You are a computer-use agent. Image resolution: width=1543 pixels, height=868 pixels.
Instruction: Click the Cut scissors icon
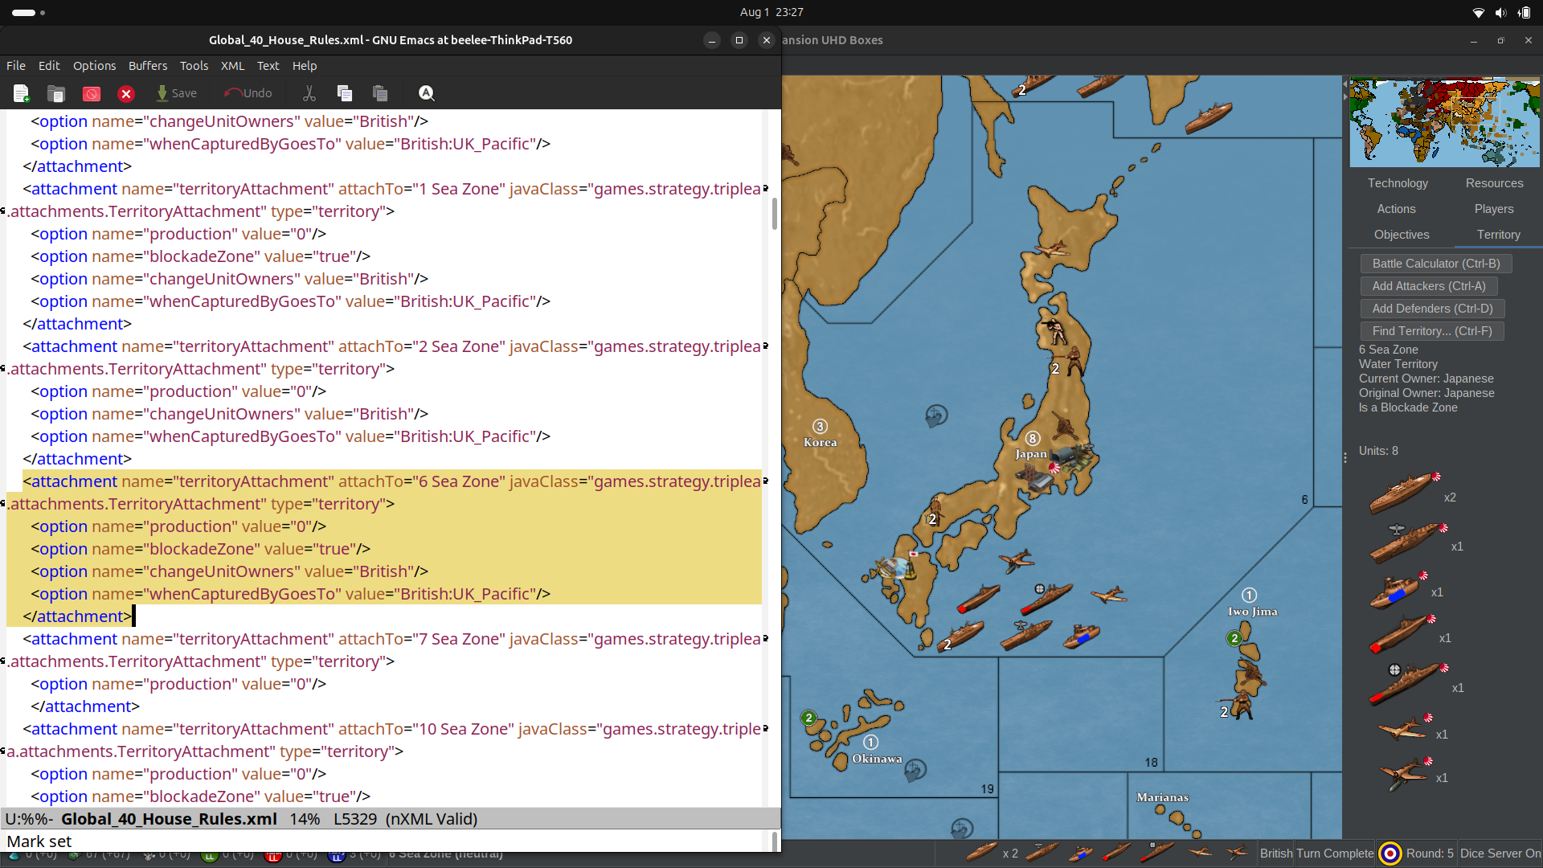click(309, 93)
